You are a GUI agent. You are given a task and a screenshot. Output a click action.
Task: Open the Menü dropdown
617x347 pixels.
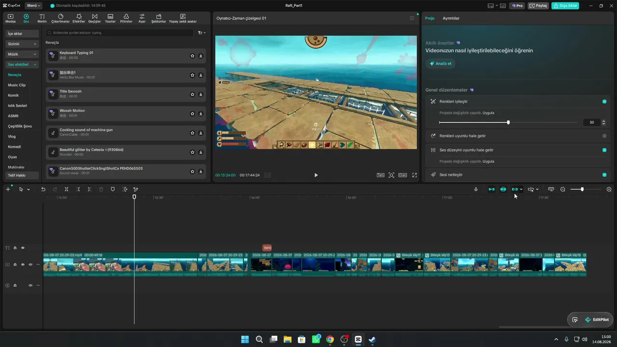pyautogui.click(x=33, y=6)
